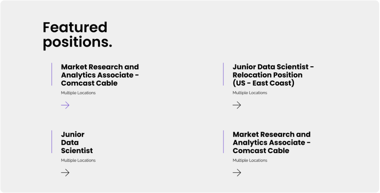This screenshot has width=380, height=193.
Task: Click the "Featured positions." heading
Action: [77, 35]
